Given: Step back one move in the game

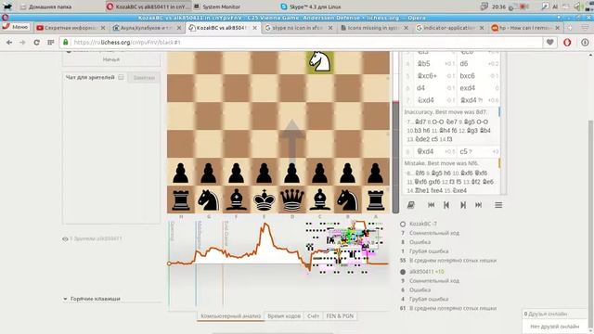Looking at the screenshot, I should tap(446, 205).
